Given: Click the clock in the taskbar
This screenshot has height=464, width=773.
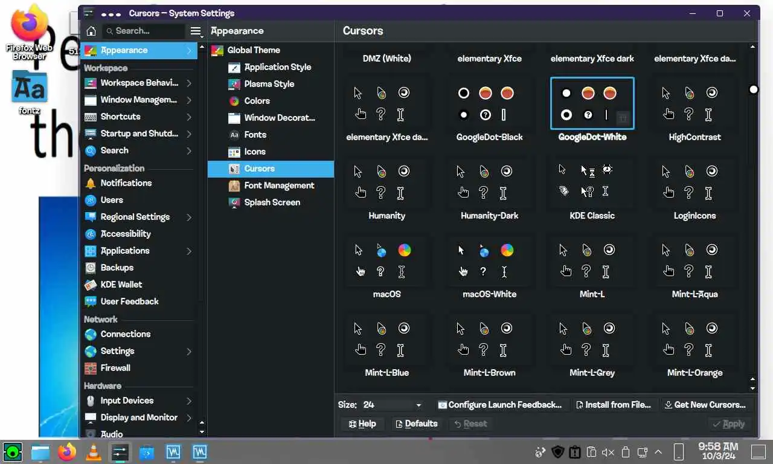Looking at the screenshot, I should (x=718, y=451).
